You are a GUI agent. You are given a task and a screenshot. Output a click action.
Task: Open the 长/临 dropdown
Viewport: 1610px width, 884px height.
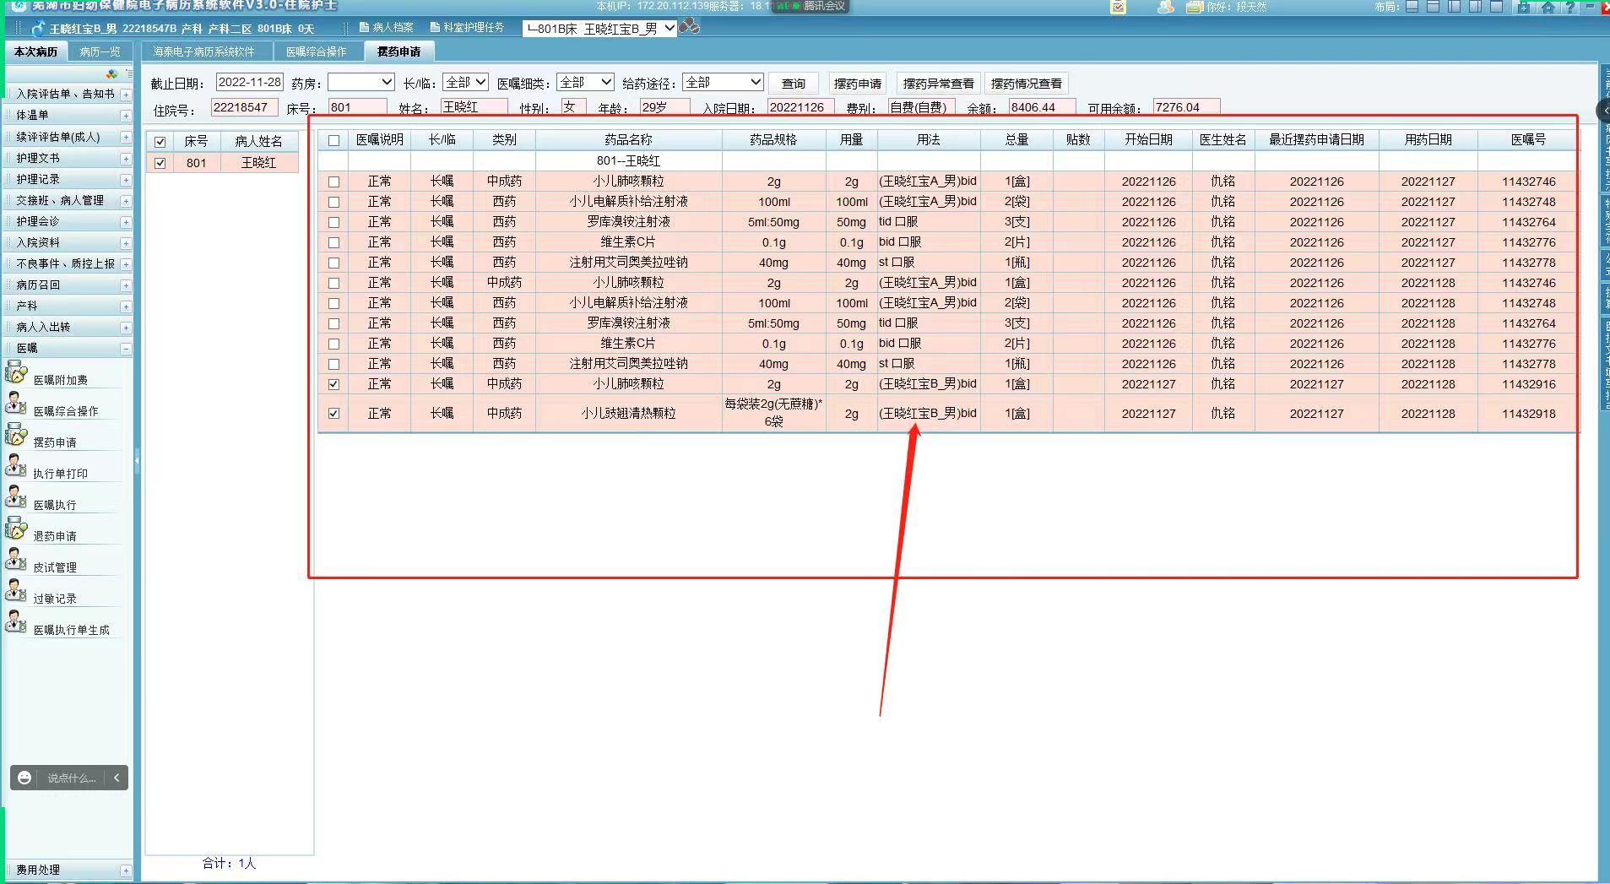(x=465, y=82)
